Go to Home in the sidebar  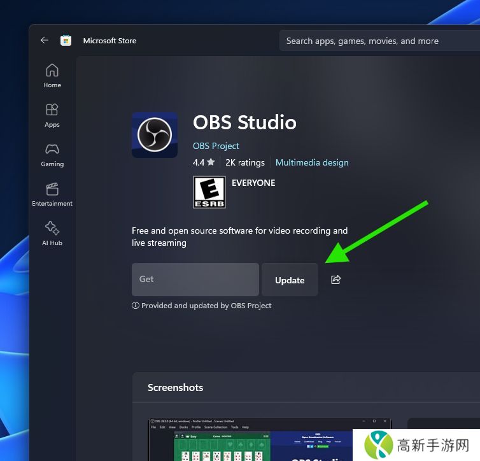52,76
